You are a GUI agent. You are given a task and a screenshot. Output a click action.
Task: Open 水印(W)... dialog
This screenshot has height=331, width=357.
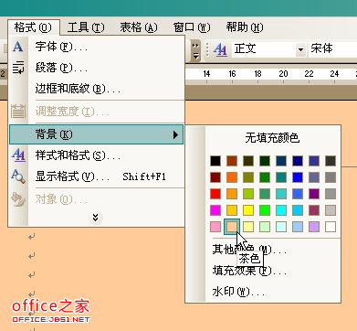[x=239, y=292]
